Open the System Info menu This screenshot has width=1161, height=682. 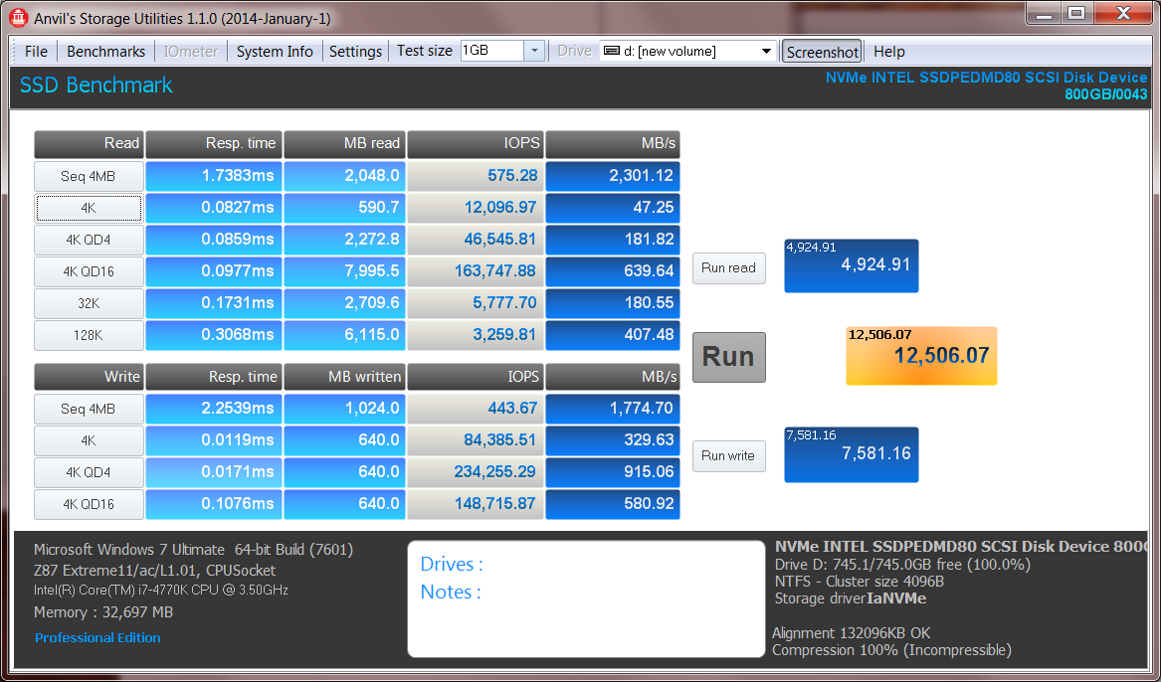coord(275,52)
